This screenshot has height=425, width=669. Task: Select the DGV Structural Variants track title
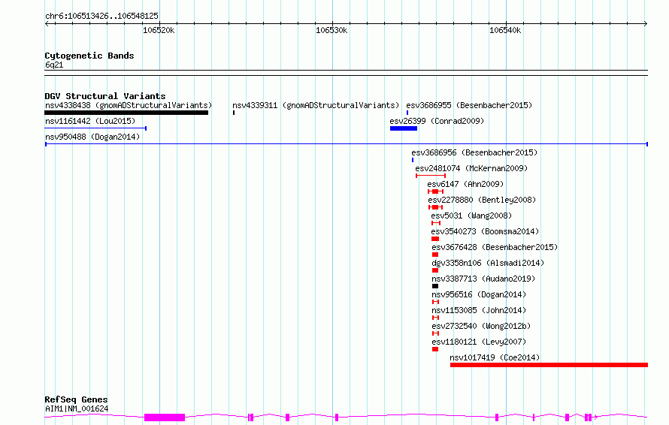click(105, 96)
